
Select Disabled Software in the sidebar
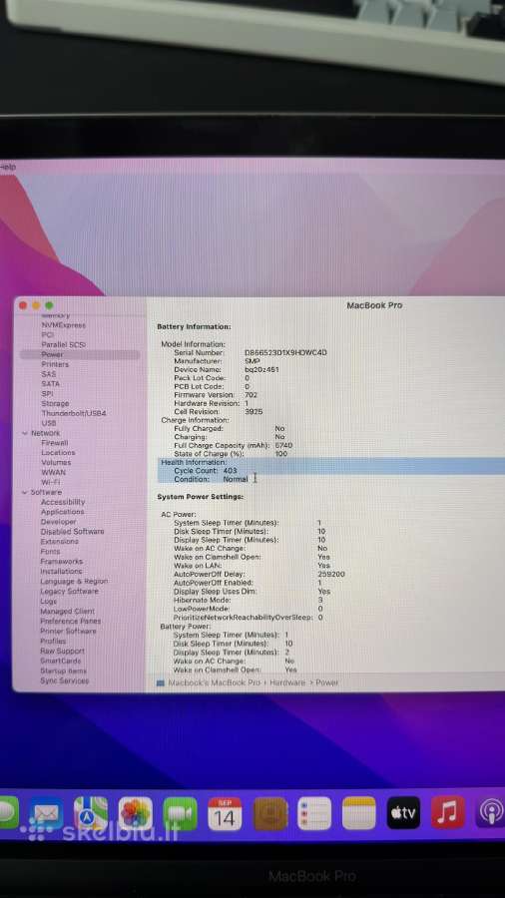72,532
